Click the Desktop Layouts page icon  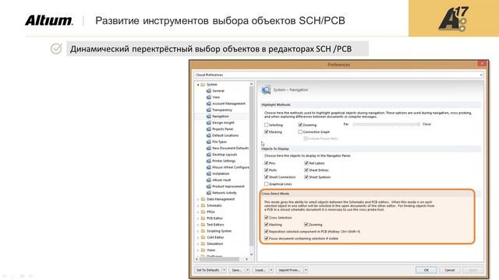coord(209,155)
